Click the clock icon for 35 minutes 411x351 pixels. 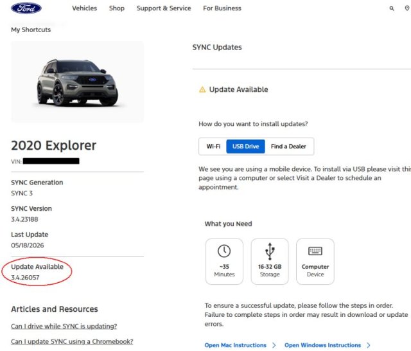(x=224, y=251)
